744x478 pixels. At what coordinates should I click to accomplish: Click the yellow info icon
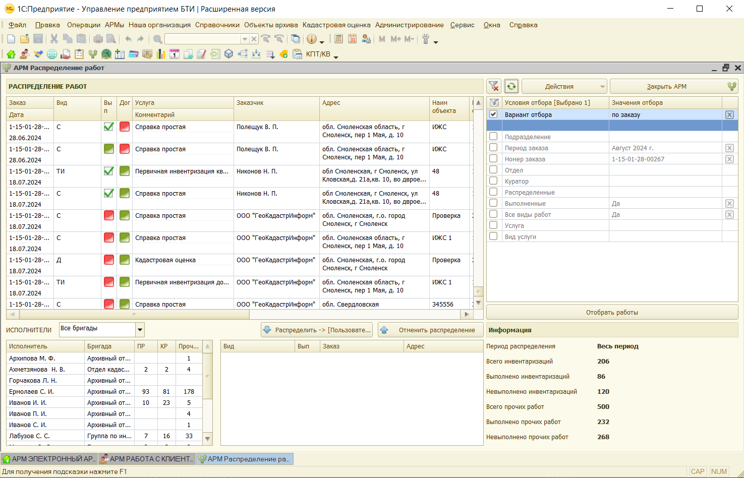coord(312,39)
